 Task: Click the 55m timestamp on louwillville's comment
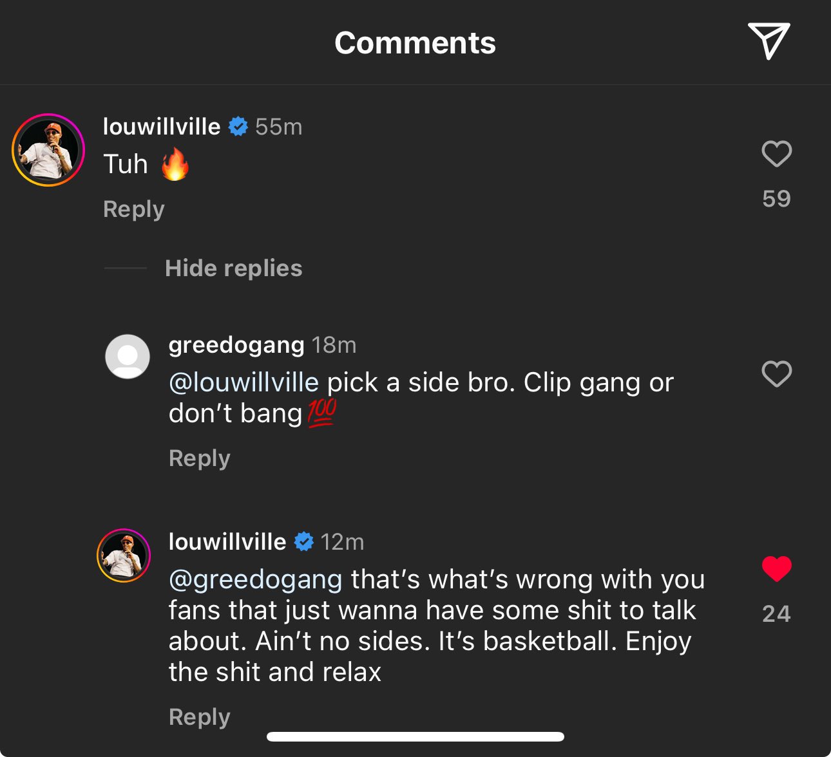point(279,126)
